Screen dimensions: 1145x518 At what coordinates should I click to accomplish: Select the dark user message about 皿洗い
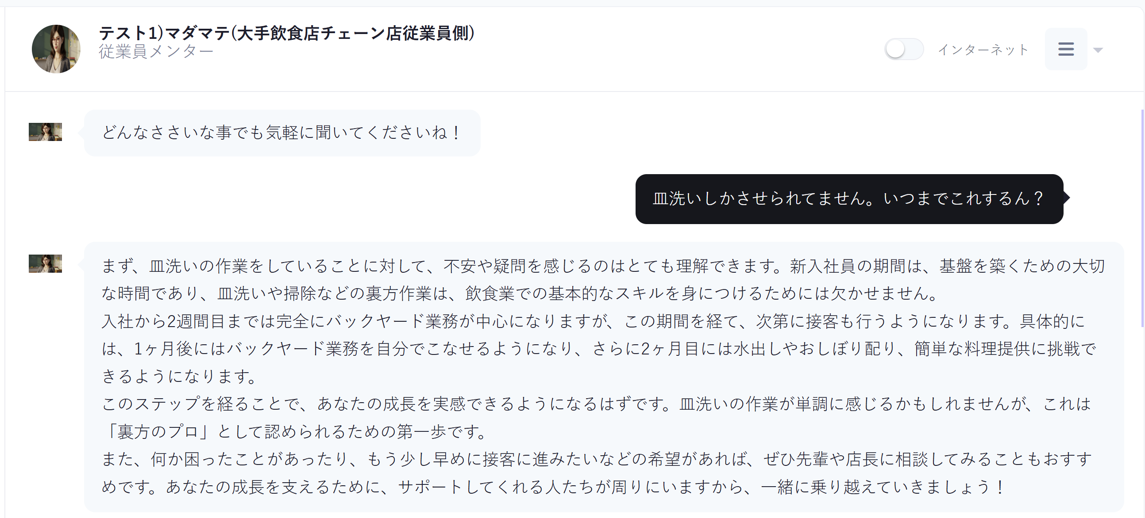click(x=848, y=198)
